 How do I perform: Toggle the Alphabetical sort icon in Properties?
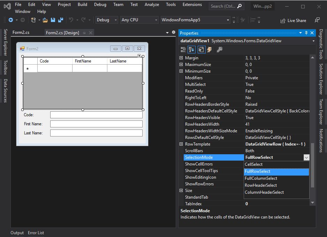[192, 50]
